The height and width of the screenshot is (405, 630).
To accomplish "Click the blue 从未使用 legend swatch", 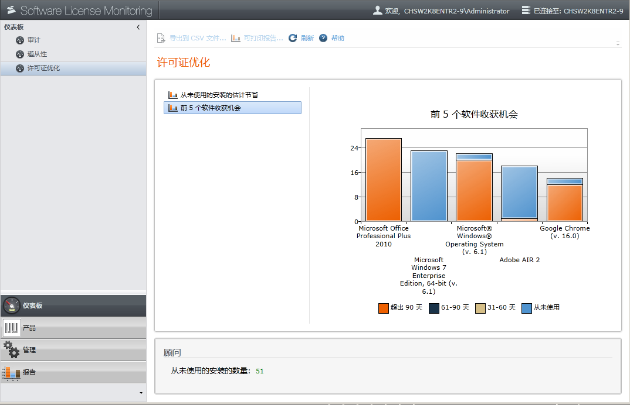I will point(527,308).
